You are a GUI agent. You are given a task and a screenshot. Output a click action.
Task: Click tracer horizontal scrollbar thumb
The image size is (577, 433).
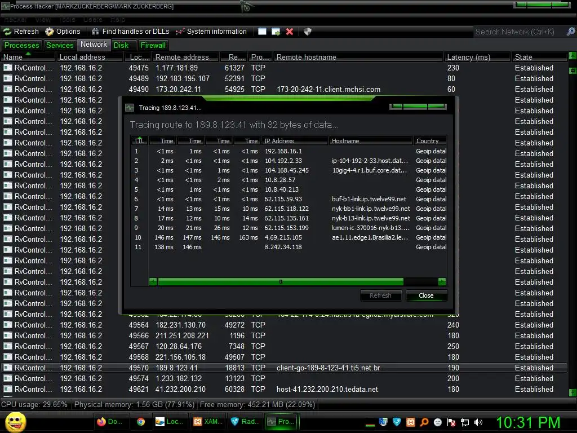click(281, 282)
